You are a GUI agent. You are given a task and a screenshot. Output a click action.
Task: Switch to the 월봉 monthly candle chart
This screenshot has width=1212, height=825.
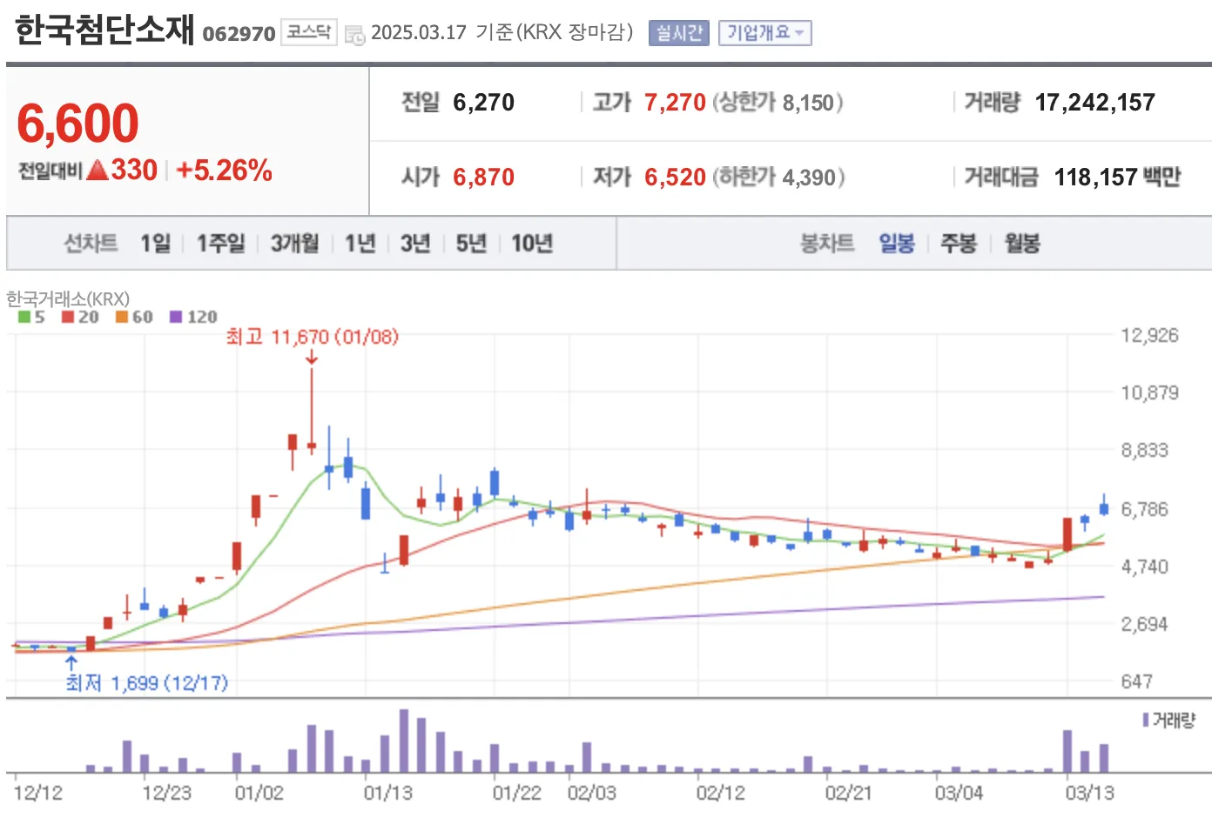[x=1022, y=244]
